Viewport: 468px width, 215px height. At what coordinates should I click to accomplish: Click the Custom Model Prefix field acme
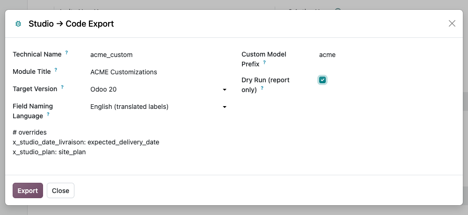pyautogui.click(x=387, y=55)
